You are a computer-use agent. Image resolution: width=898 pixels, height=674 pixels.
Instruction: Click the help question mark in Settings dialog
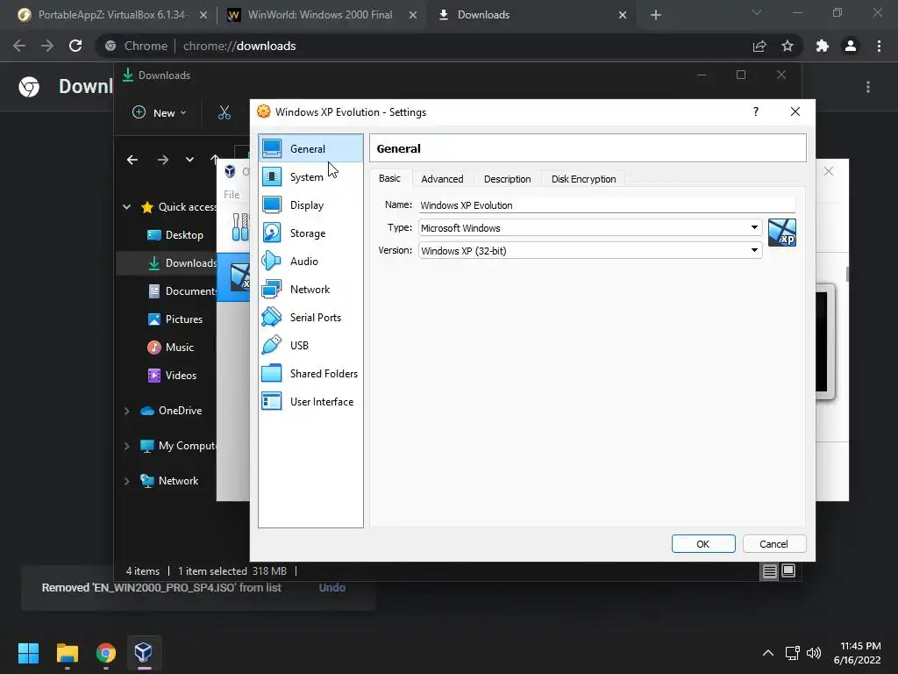click(755, 111)
